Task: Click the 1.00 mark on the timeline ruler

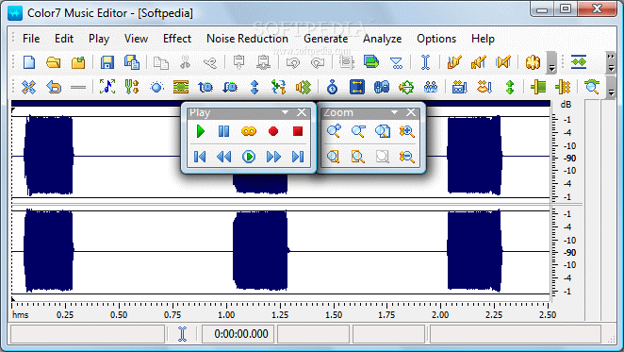Action: click(x=226, y=315)
